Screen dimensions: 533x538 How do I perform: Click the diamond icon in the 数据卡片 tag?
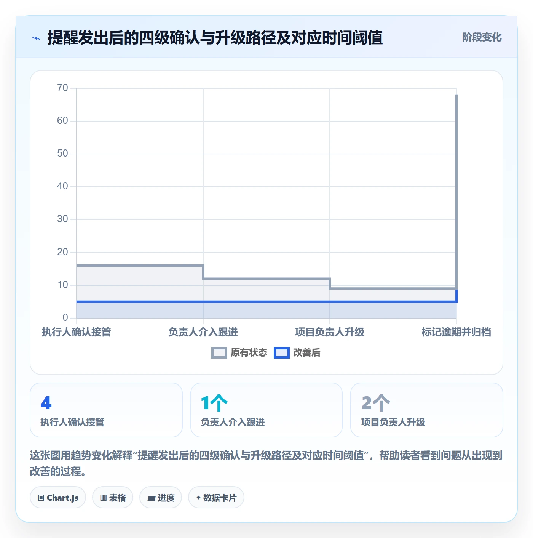(x=198, y=498)
